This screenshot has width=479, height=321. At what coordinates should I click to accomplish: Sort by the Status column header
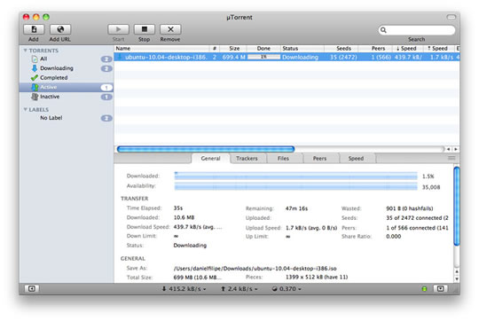coord(302,48)
